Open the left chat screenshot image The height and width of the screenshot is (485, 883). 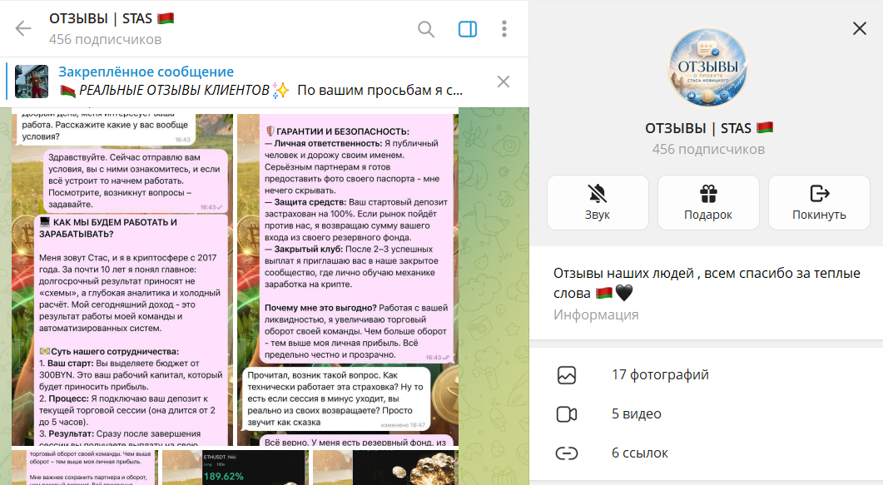click(122, 280)
